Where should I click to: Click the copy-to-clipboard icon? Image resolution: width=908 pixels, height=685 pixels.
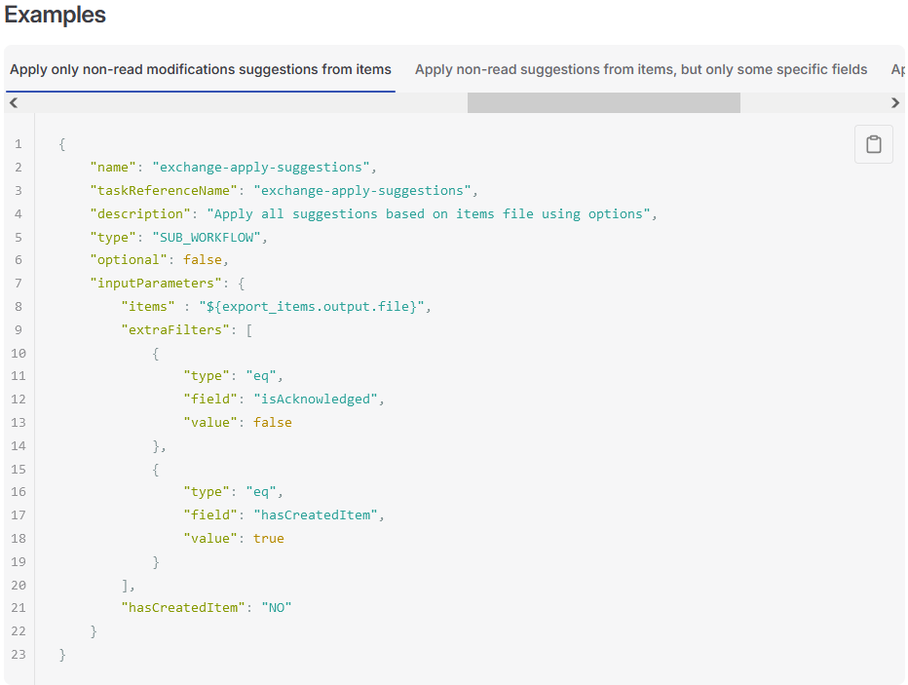873,144
